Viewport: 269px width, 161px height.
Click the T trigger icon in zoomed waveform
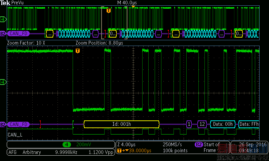pyautogui.click(x=78, y=51)
